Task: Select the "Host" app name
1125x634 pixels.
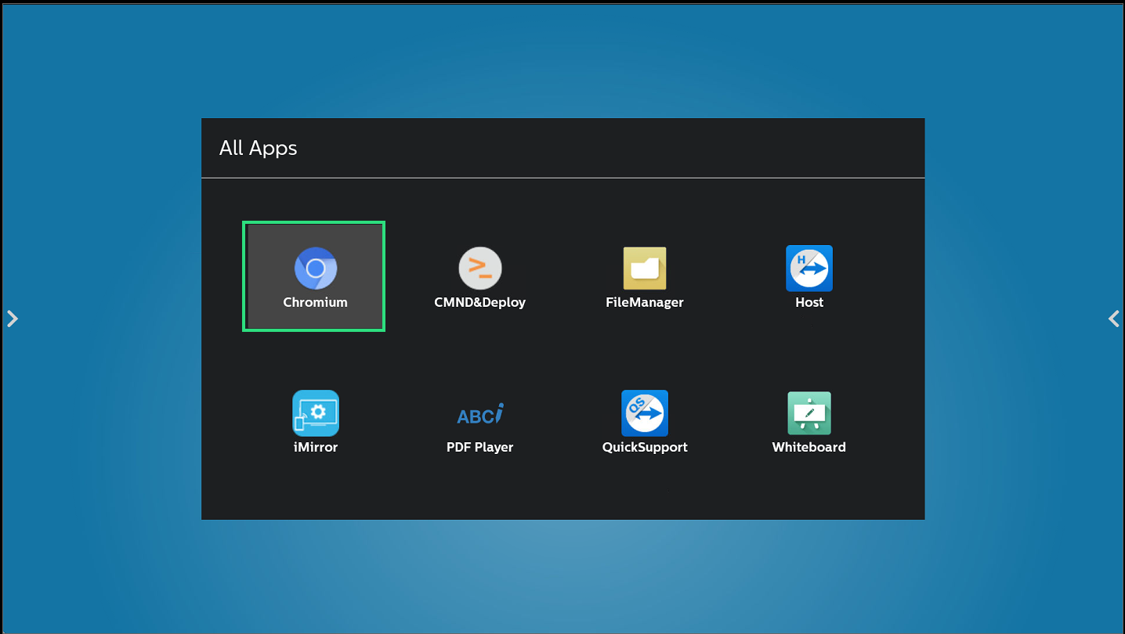Action: pos(808,302)
